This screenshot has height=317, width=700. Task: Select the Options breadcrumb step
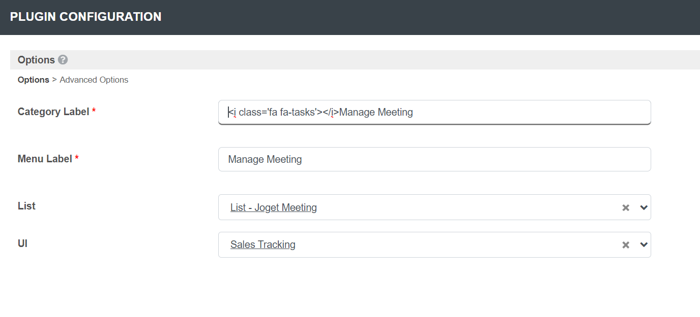click(x=34, y=80)
